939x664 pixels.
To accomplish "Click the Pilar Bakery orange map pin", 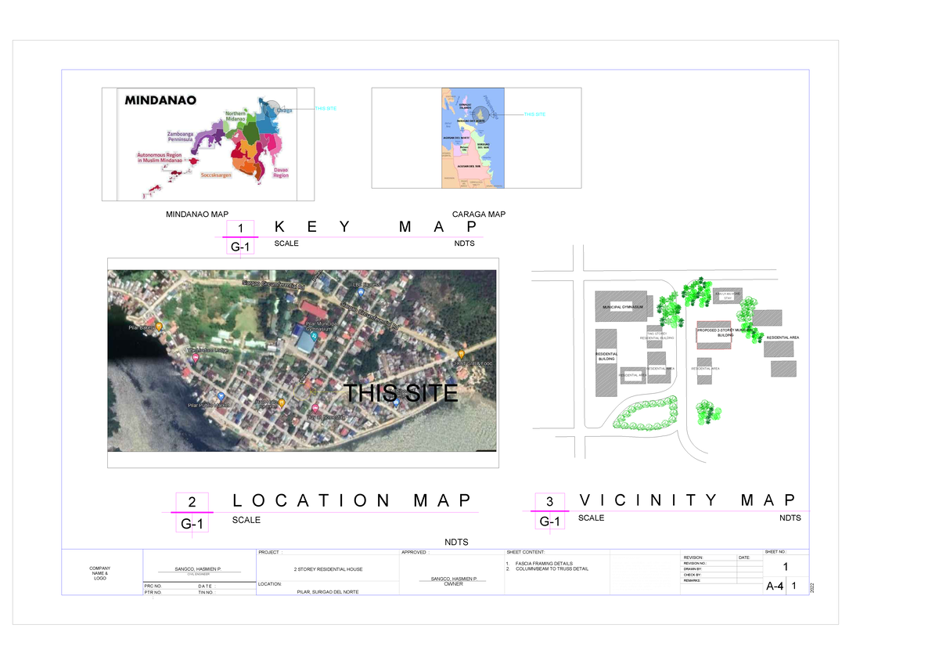I will pos(159,327).
